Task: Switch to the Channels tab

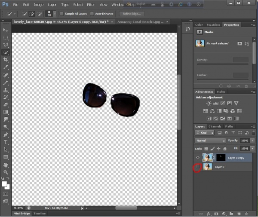Action: pyautogui.click(x=215, y=126)
